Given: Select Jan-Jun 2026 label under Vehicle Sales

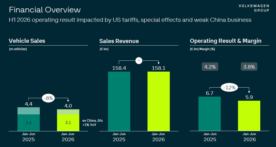Looking at the screenshot, I should (x=68, y=137).
